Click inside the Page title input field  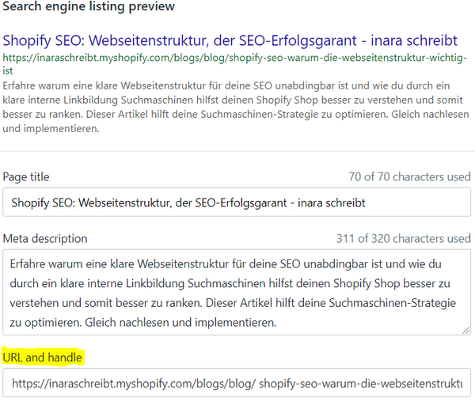[237, 202]
